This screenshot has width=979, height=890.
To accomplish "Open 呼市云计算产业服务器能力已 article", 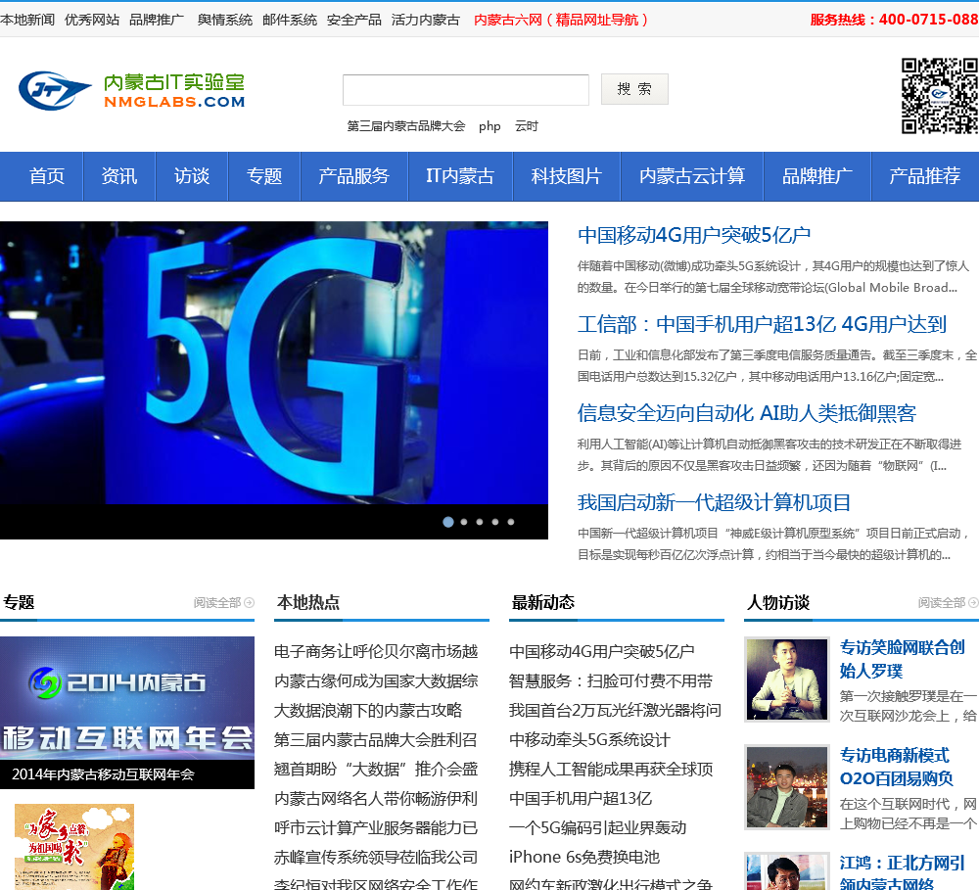I will pyautogui.click(x=376, y=828).
